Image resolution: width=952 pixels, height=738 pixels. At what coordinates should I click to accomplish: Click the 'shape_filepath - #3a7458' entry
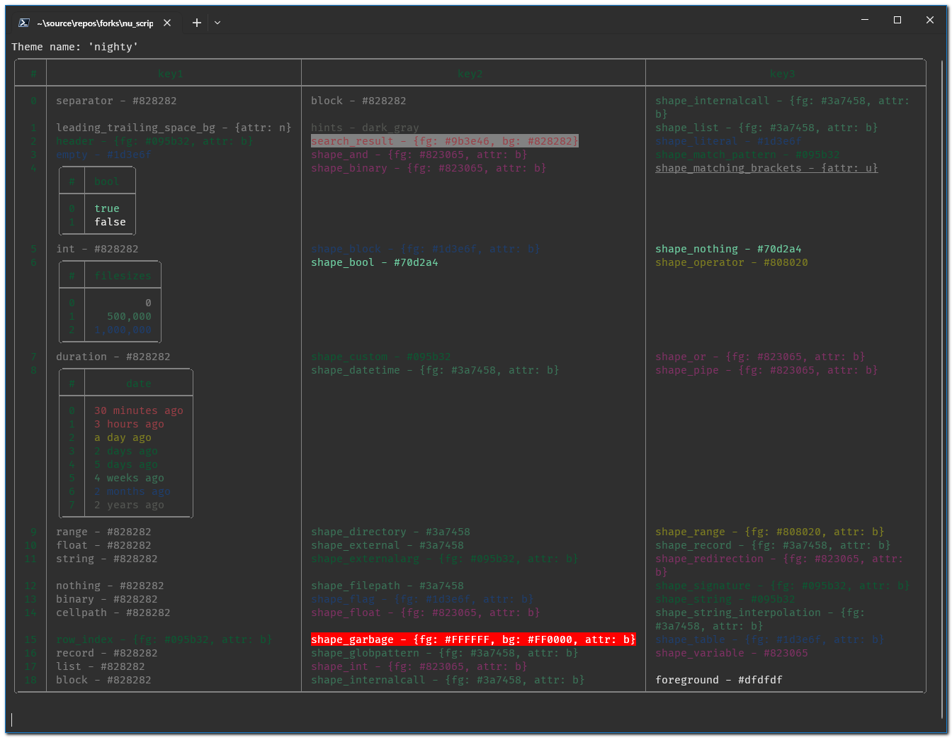[387, 586]
